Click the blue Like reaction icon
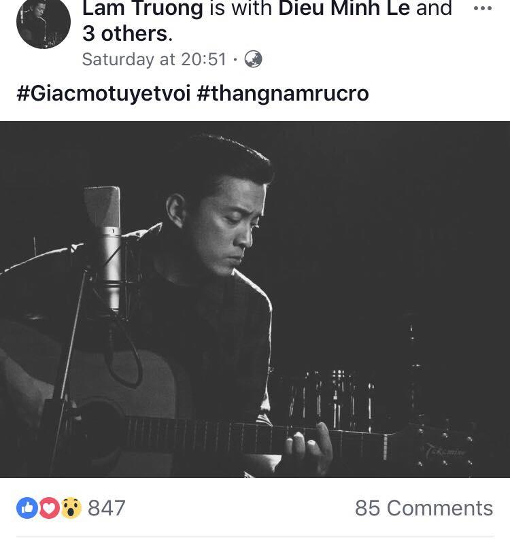Viewport: 510px width, 544px height. (26, 508)
